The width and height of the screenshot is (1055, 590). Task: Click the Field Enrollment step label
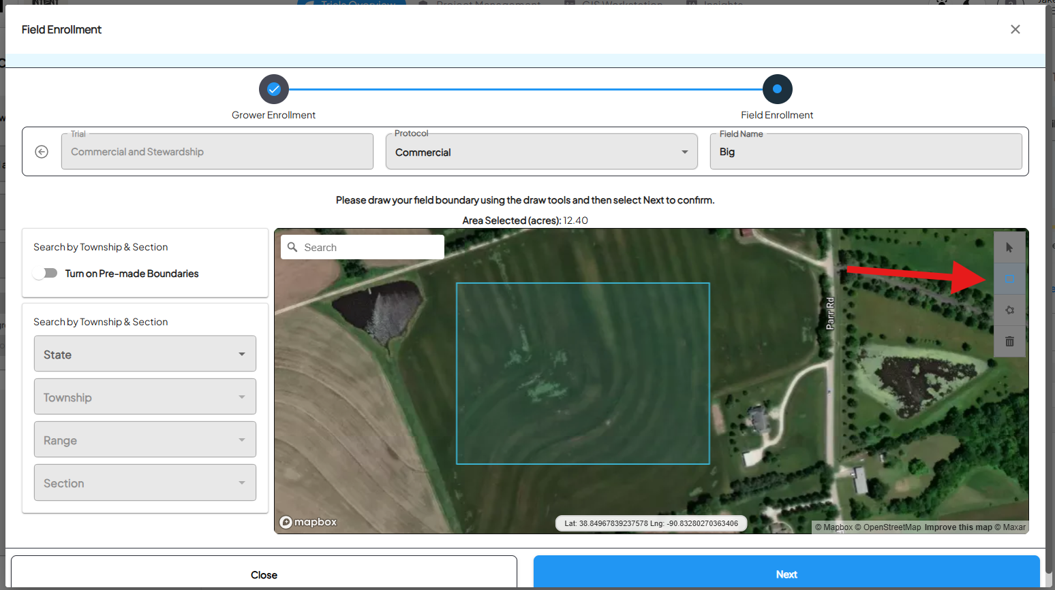[777, 115]
